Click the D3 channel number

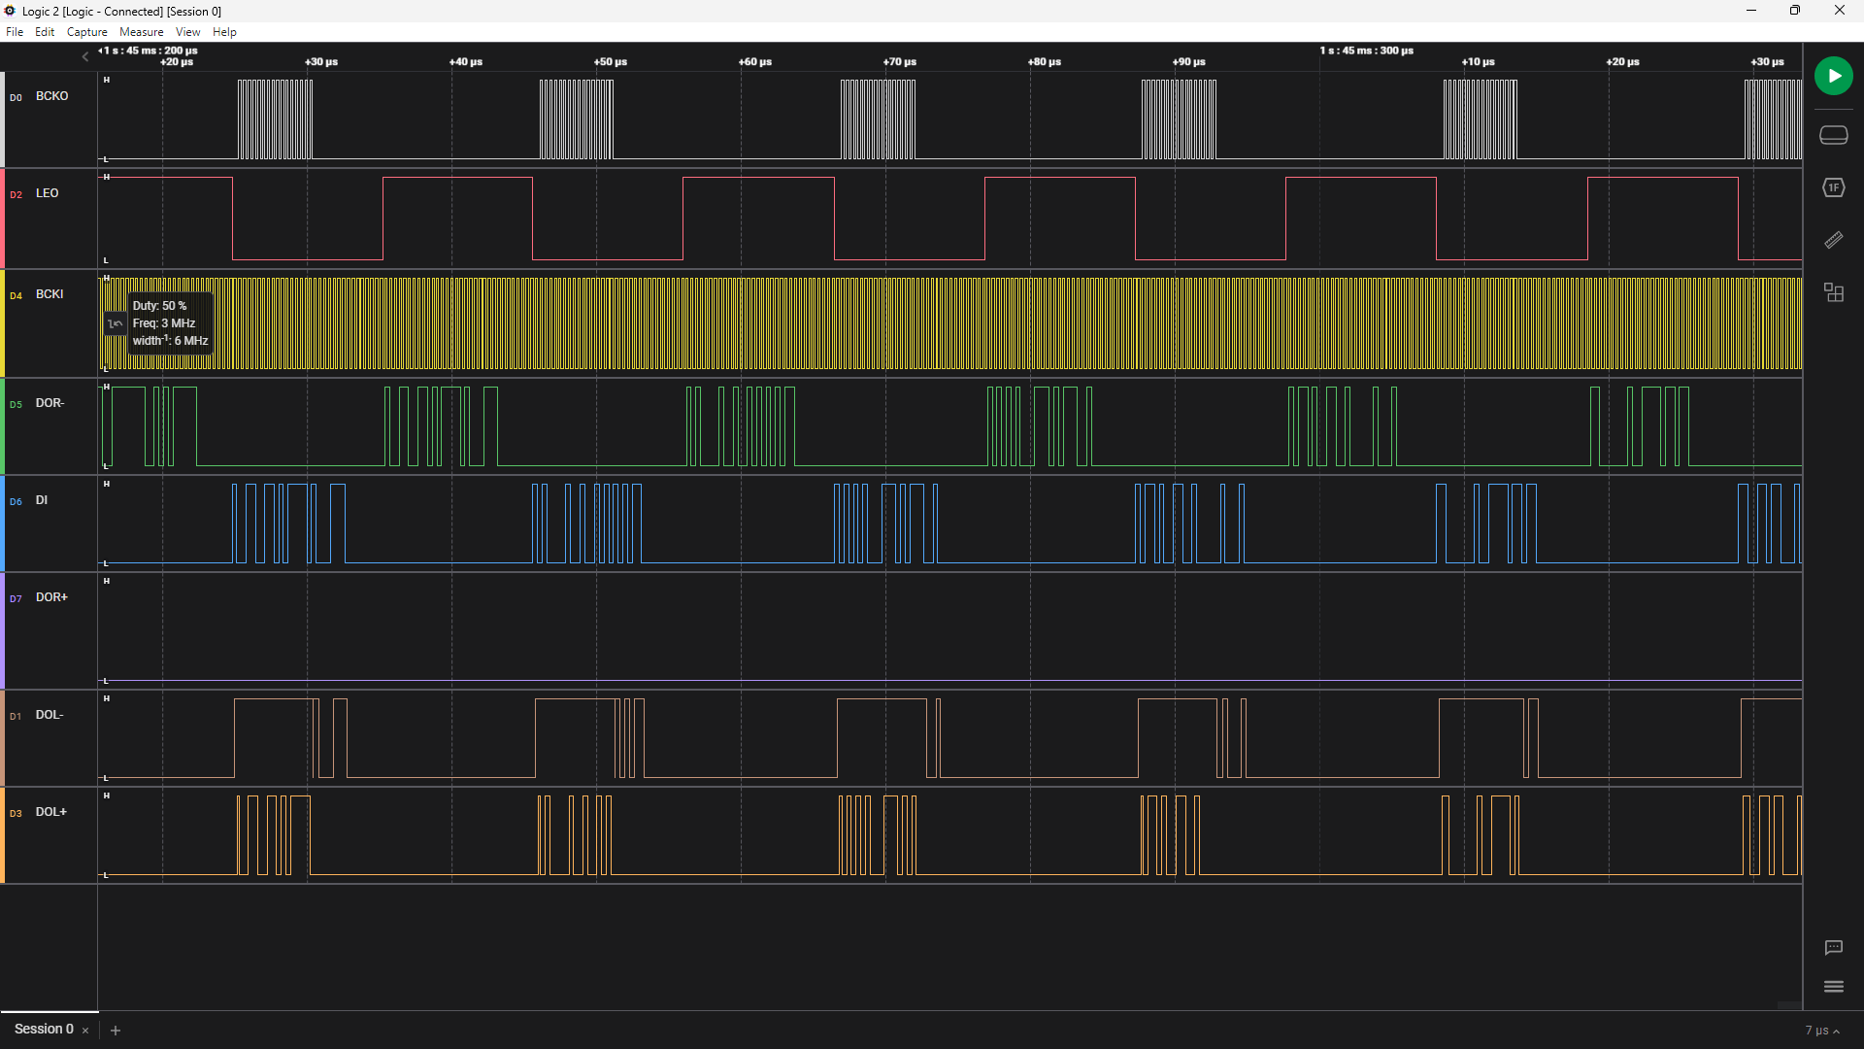[x=16, y=814]
